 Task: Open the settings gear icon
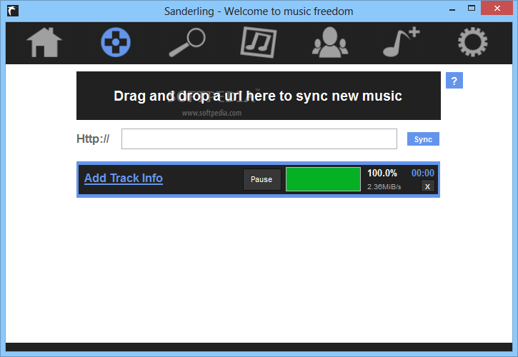[x=473, y=42]
